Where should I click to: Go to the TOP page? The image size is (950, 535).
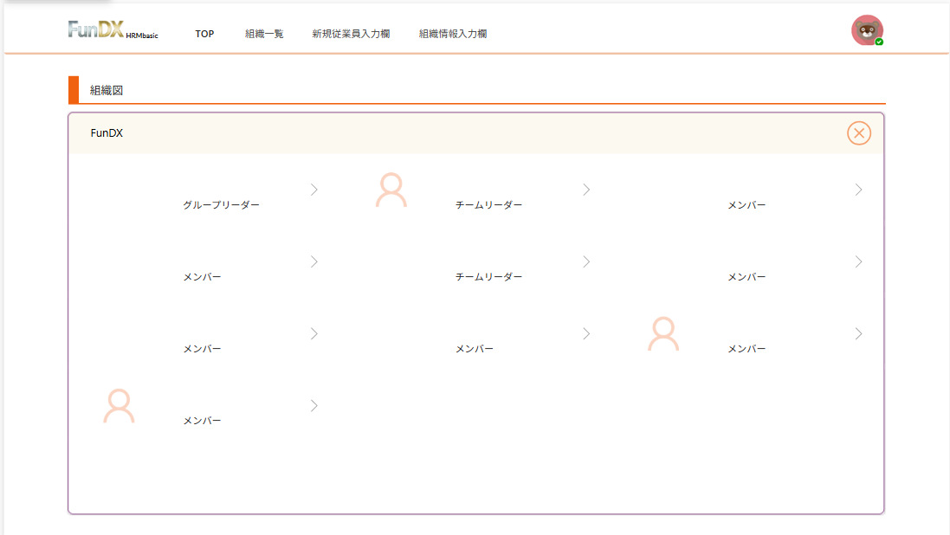coord(204,34)
